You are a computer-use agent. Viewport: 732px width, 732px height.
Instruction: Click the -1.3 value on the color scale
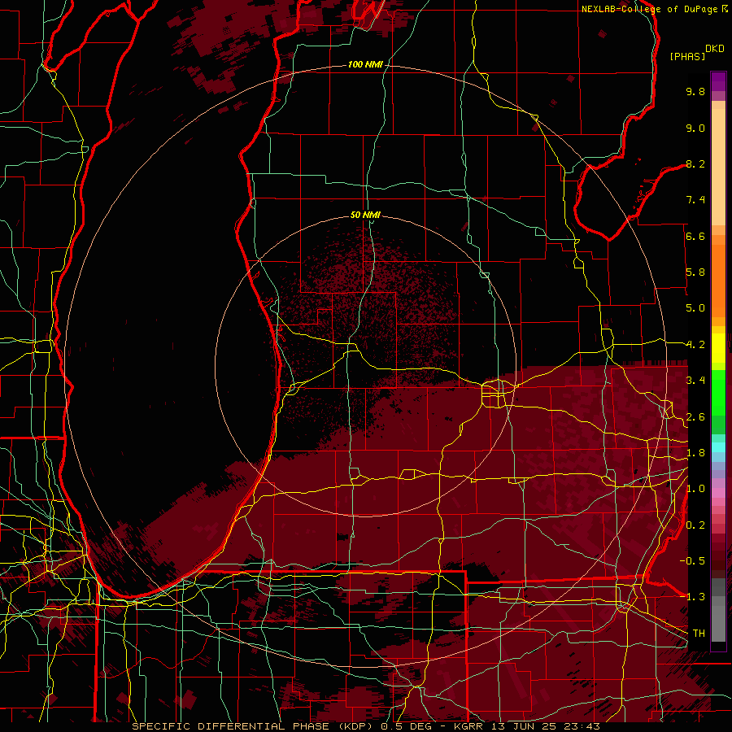[x=692, y=597]
